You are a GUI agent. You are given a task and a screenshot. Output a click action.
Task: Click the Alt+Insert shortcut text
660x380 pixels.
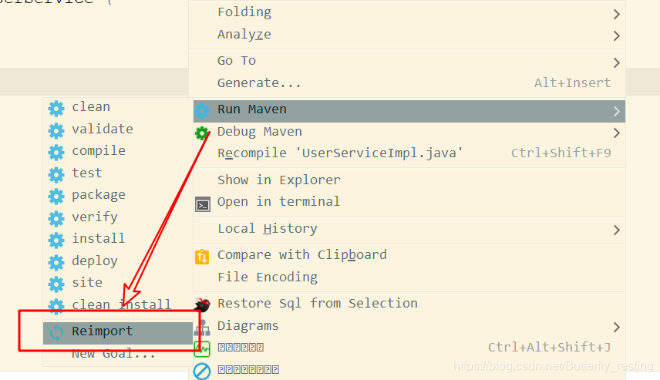(x=572, y=83)
